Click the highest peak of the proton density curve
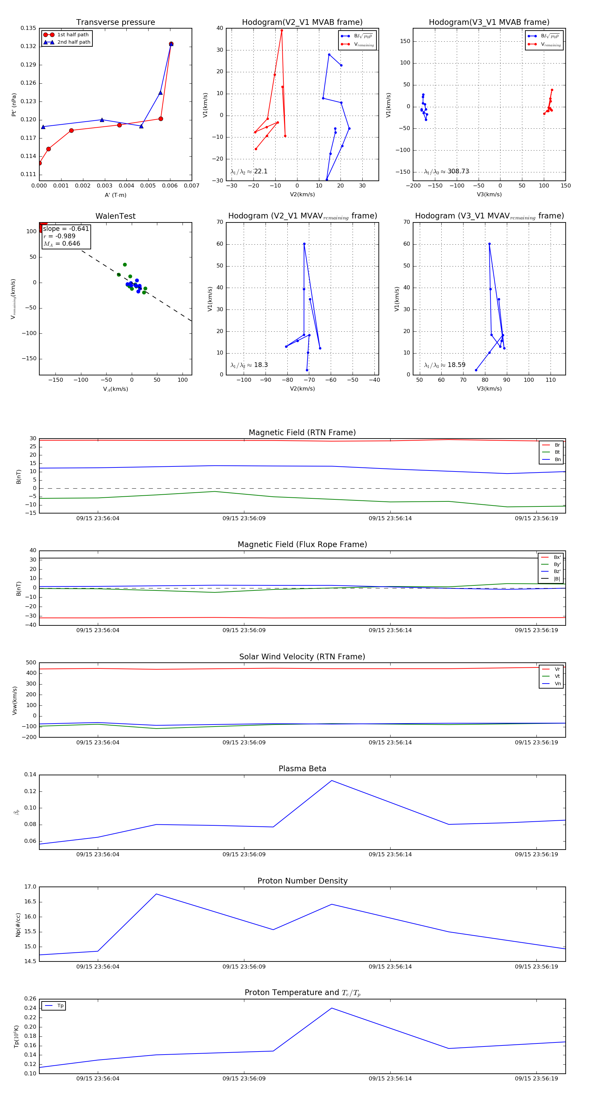The width and height of the screenshot is (605, 1109). [x=156, y=894]
